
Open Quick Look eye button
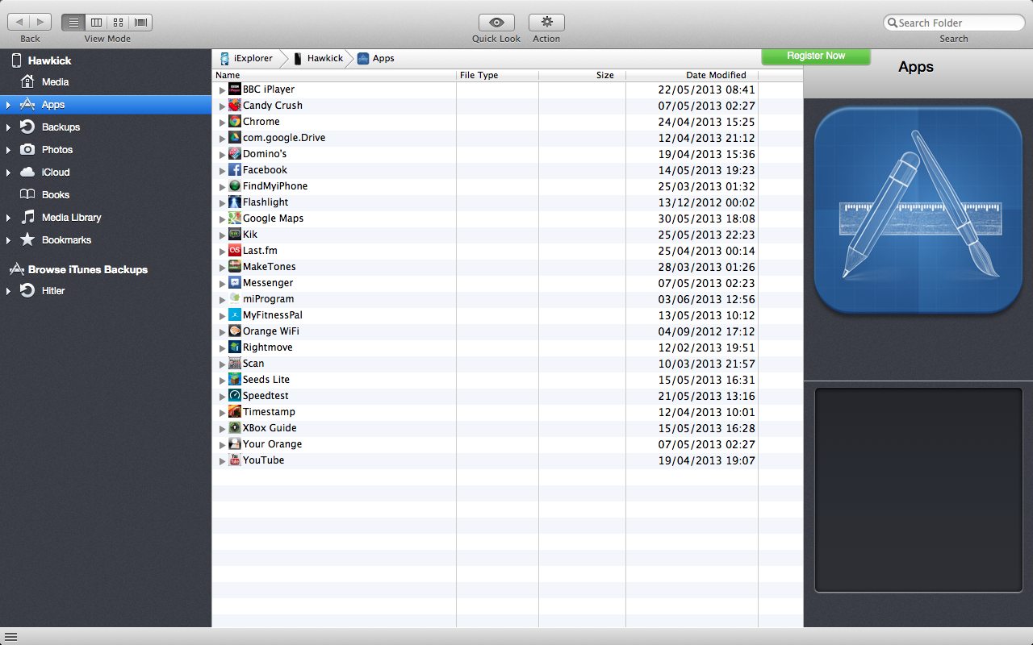click(496, 23)
